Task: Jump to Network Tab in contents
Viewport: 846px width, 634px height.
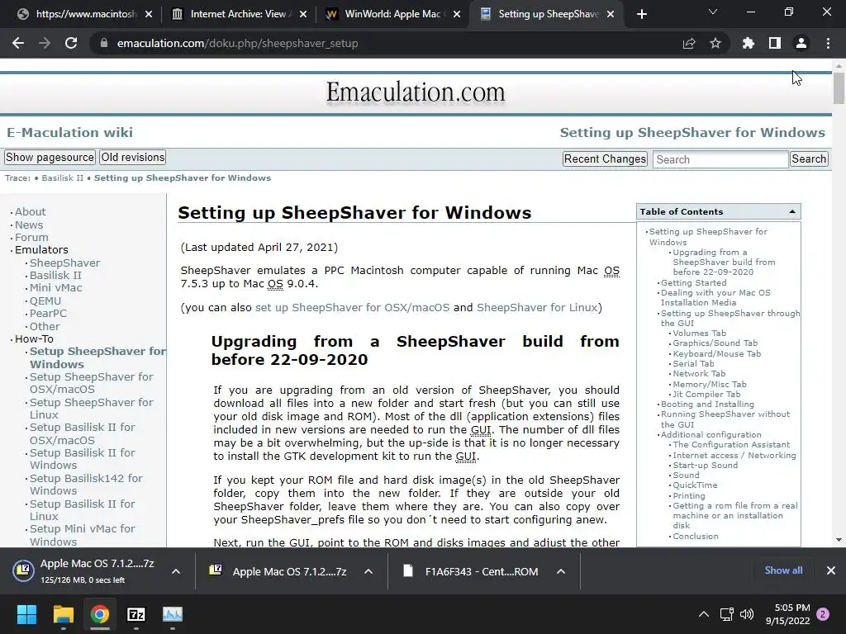Action: (699, 374)
